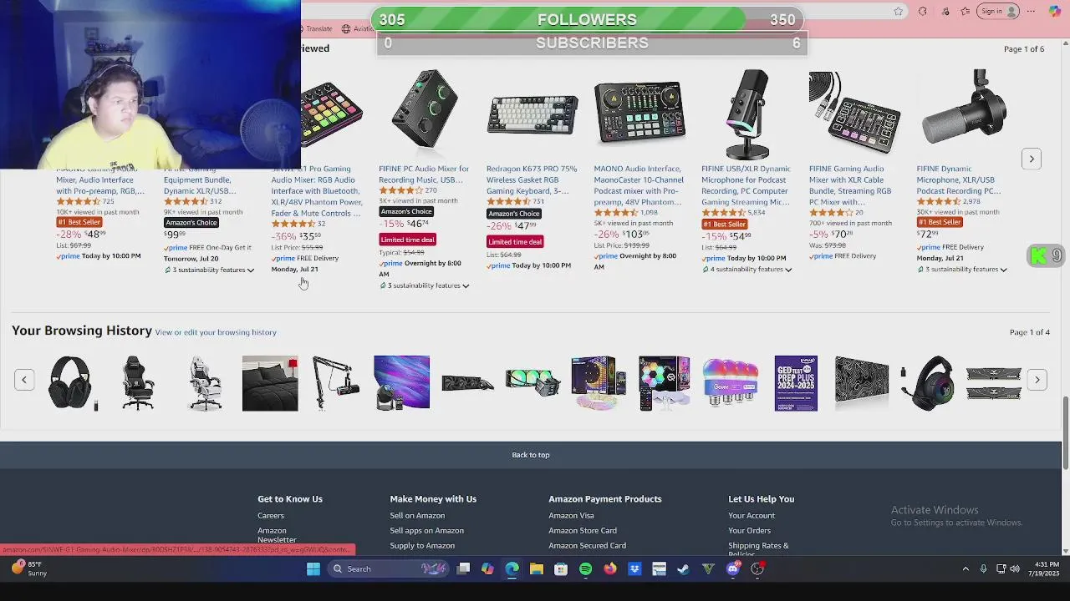Open the smart light bulbs history thumbnail
The width and height of the screenshot is (1070, 601).
(731, 383)
